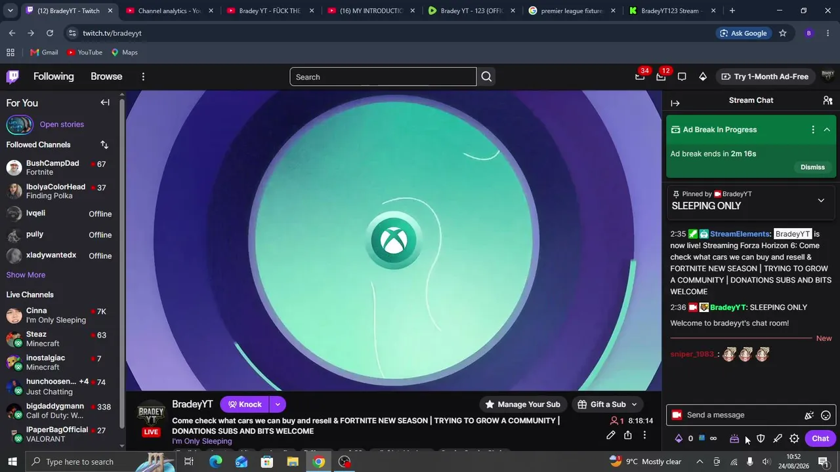Open the Knock button dropdown arrow
The height and width of the screenshot is (472, 840).
tap(278, 404)
